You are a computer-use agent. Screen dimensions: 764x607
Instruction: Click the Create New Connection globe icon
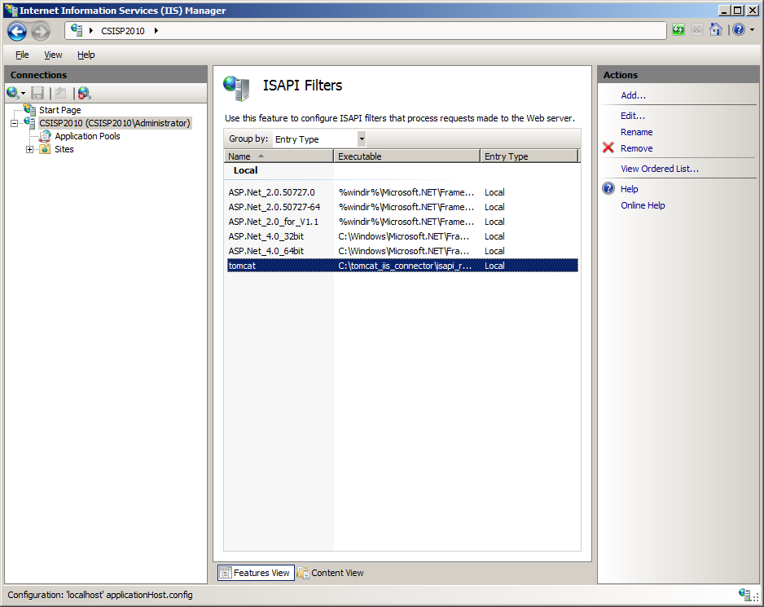point(13,94)
